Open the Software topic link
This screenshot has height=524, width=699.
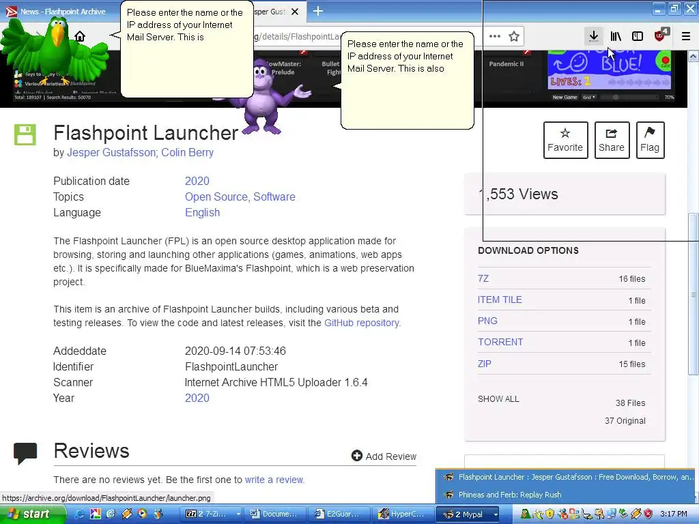(274, 196)
